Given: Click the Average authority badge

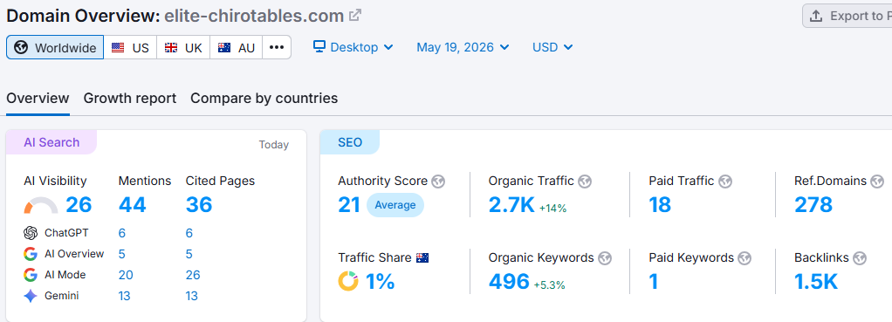Looking at the screenshot, I should pyautogui.click(x=395, y=205).
